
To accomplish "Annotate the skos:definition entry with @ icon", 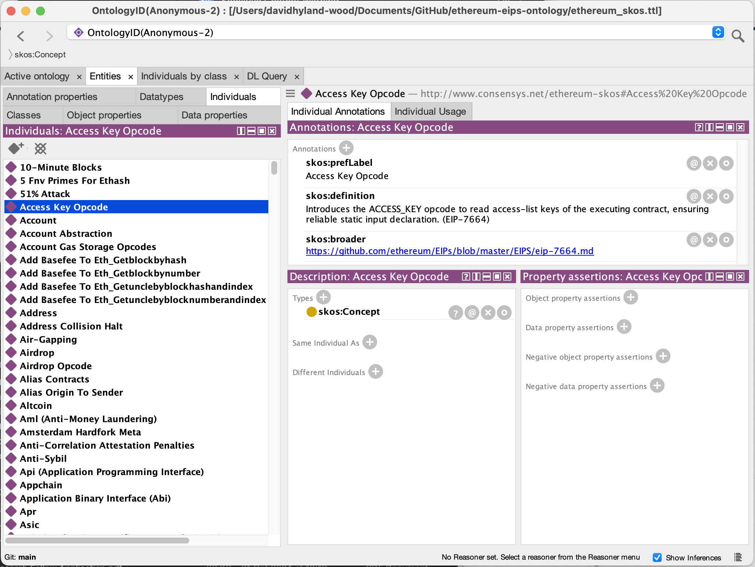I will coord(694,196).
